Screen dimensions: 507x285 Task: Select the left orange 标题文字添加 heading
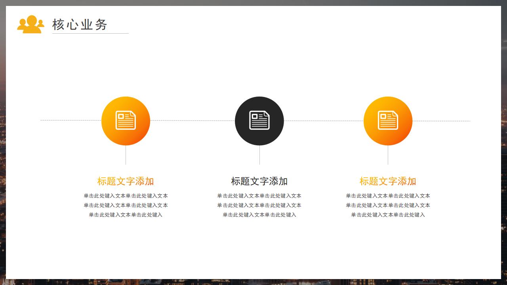click(126, 181)
